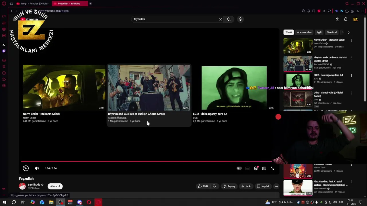This screenshot has width=367, height=206.
Task: Open more actions three-dot menu below video
Action: pos(276,186)
